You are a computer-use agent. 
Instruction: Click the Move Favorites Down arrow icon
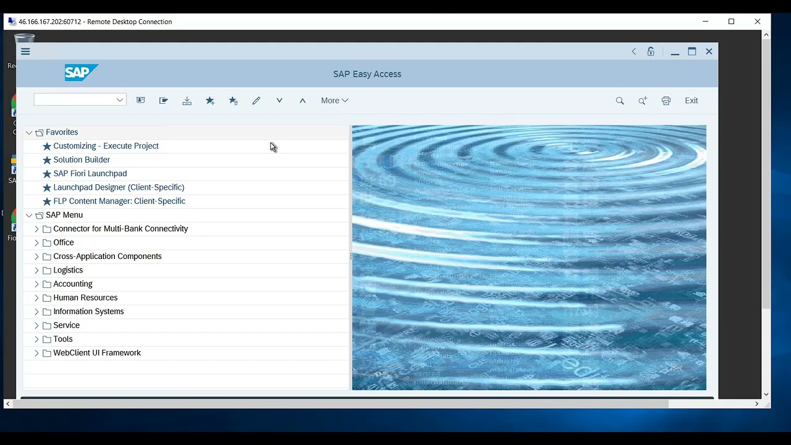click(x=279, y=100)
